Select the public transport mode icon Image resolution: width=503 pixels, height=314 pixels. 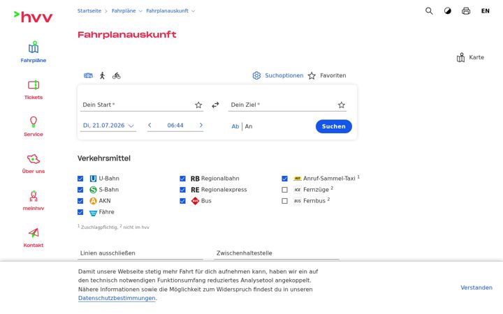[x=88, y=75]
